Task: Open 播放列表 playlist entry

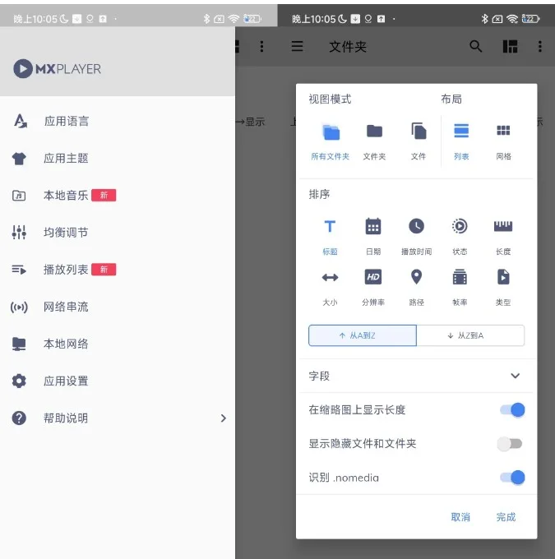Action: (x=117, y=270)
